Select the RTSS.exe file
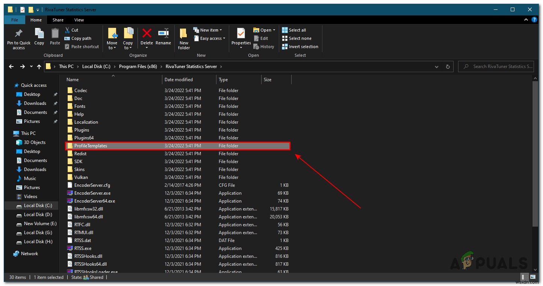 [x=83, y=248]
